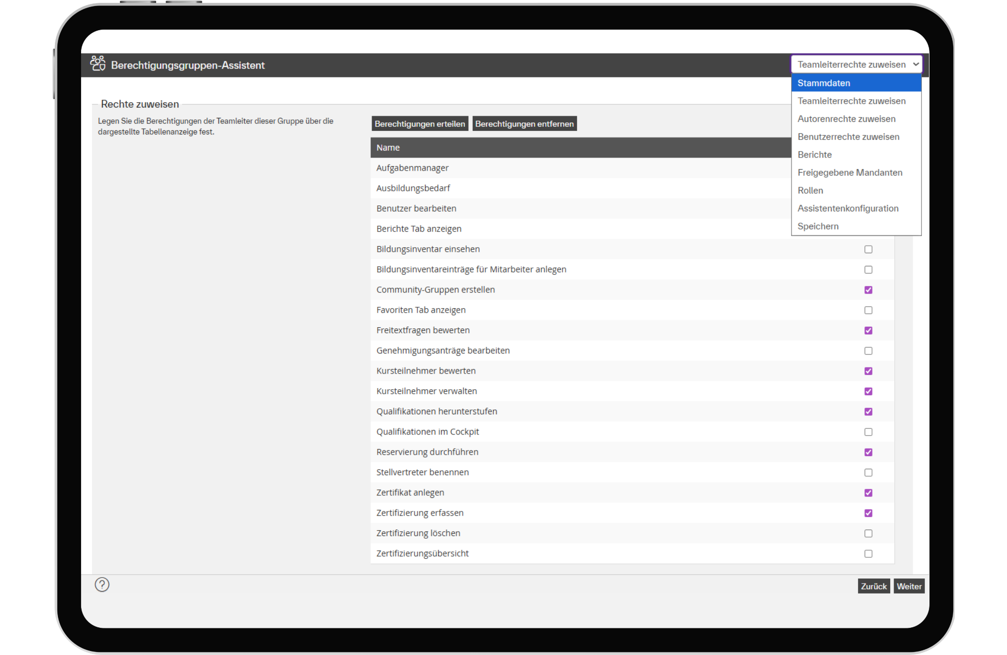Click the Berechtigungsgruppen-Assistent group icon

click(98, 63)
